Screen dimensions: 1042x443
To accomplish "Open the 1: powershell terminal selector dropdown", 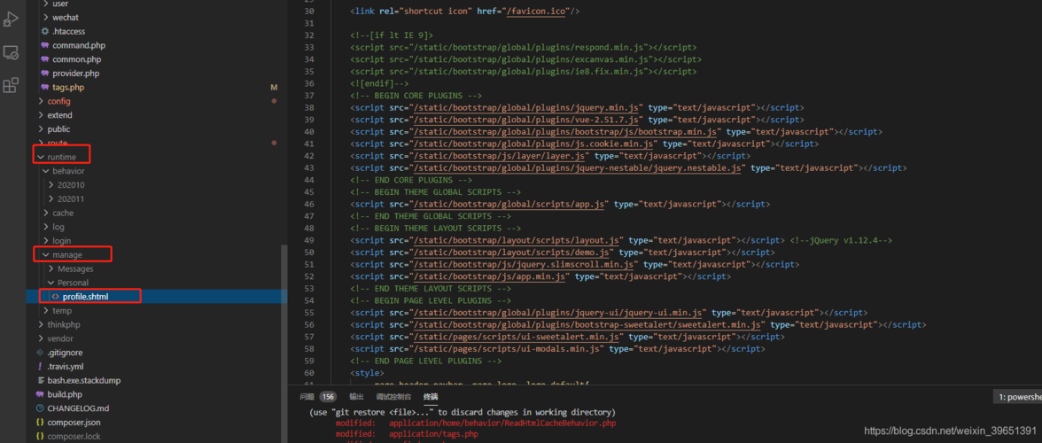I will click(1017, 397).
